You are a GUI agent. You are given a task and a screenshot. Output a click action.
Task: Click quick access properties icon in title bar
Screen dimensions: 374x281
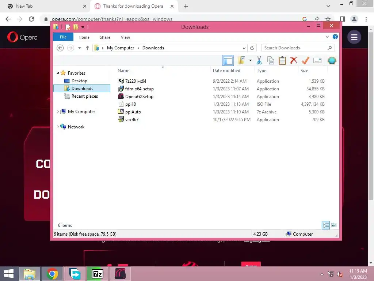[68, 27]
